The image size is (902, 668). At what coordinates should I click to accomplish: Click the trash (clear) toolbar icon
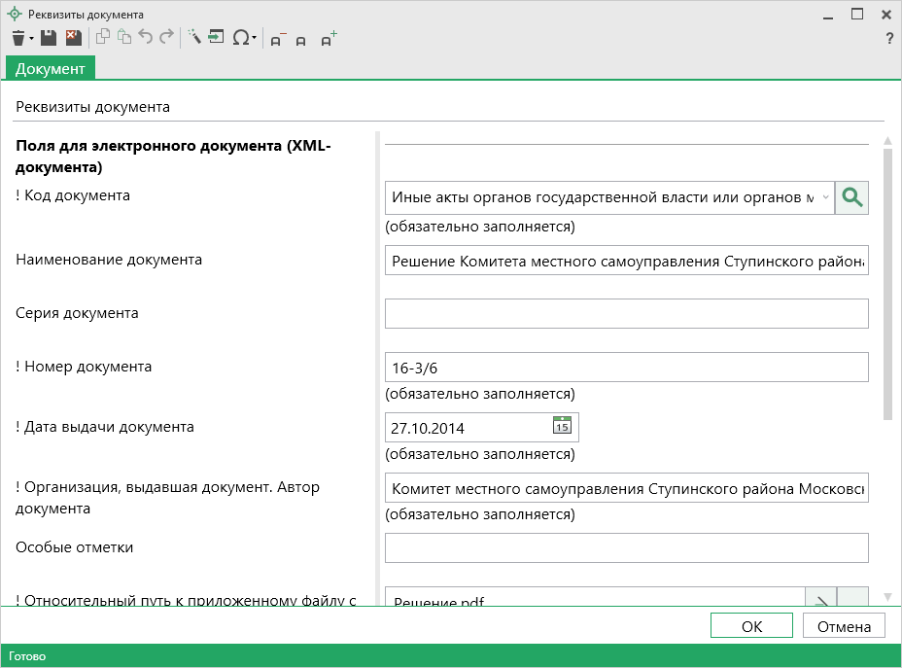coord(17,38)
